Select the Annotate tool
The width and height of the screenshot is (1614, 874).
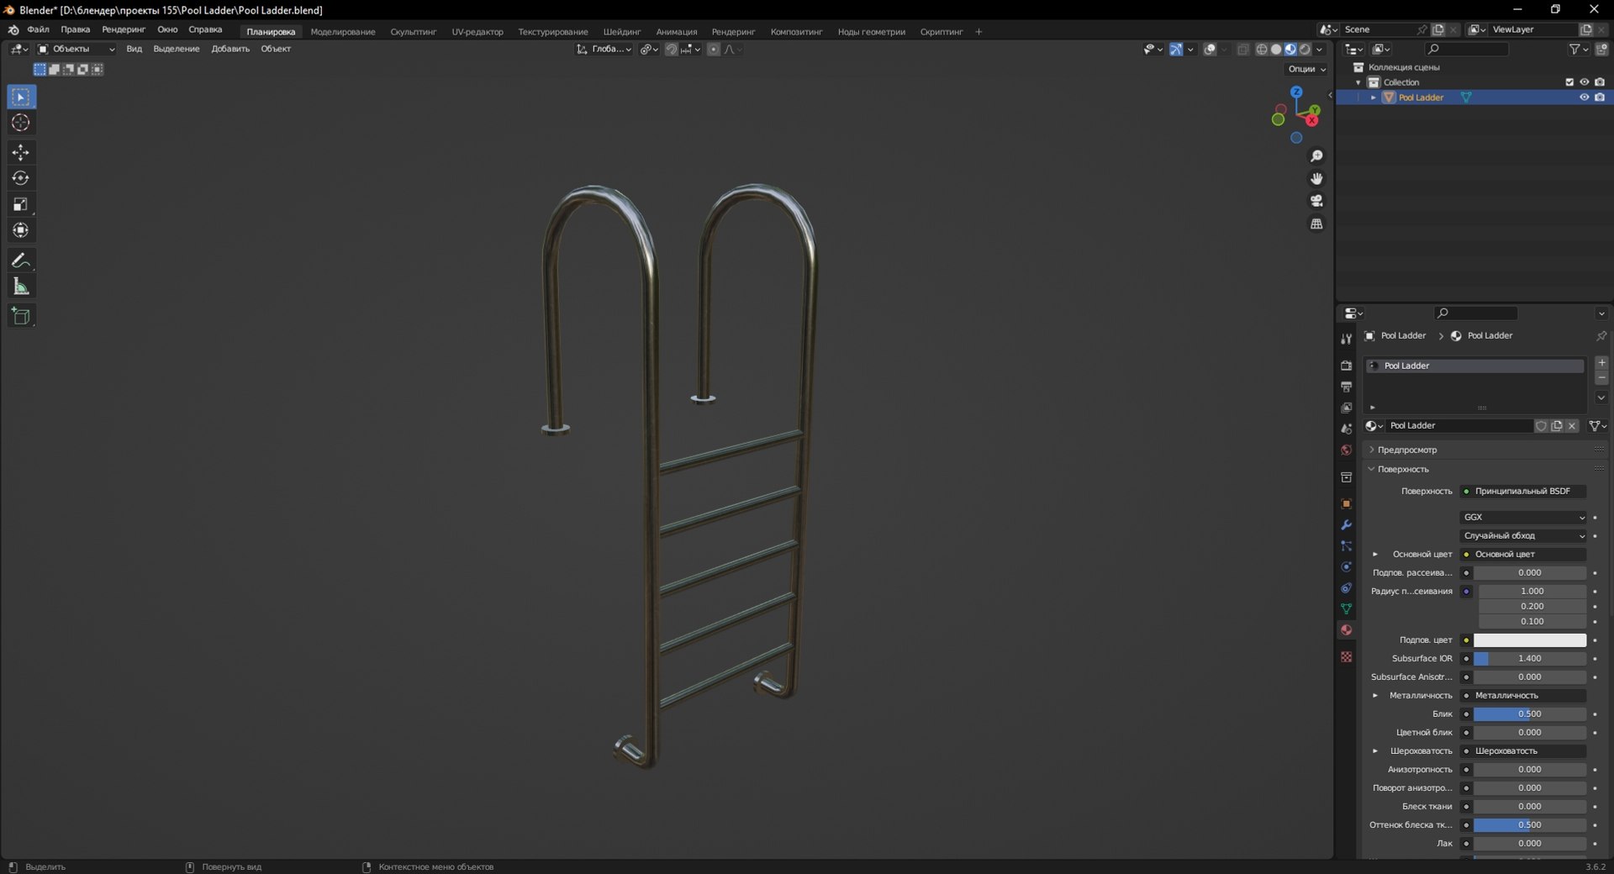[21, 261]
